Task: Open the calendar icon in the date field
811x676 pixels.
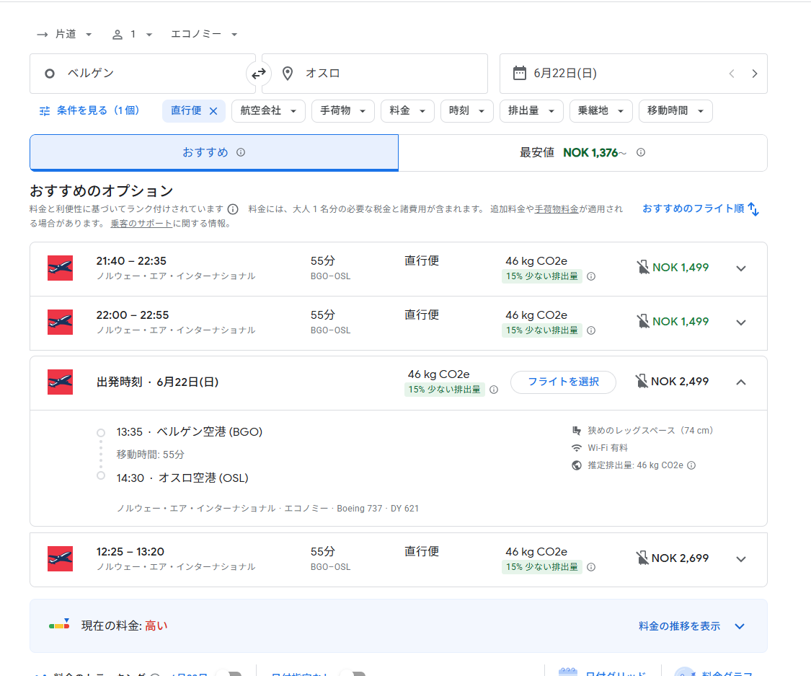Action: 520,73
